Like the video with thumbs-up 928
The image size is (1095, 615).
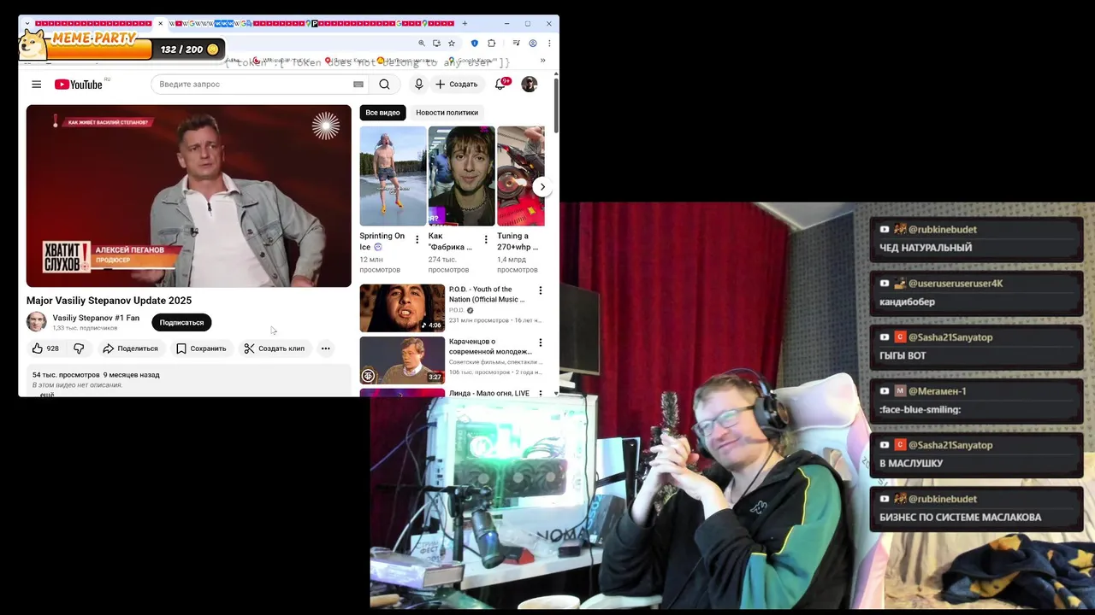pos(45,348)
